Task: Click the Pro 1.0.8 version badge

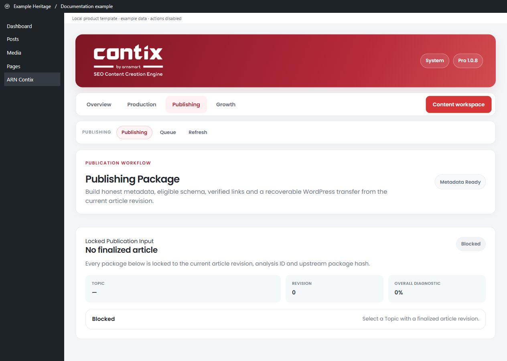Action: [468, 61]
